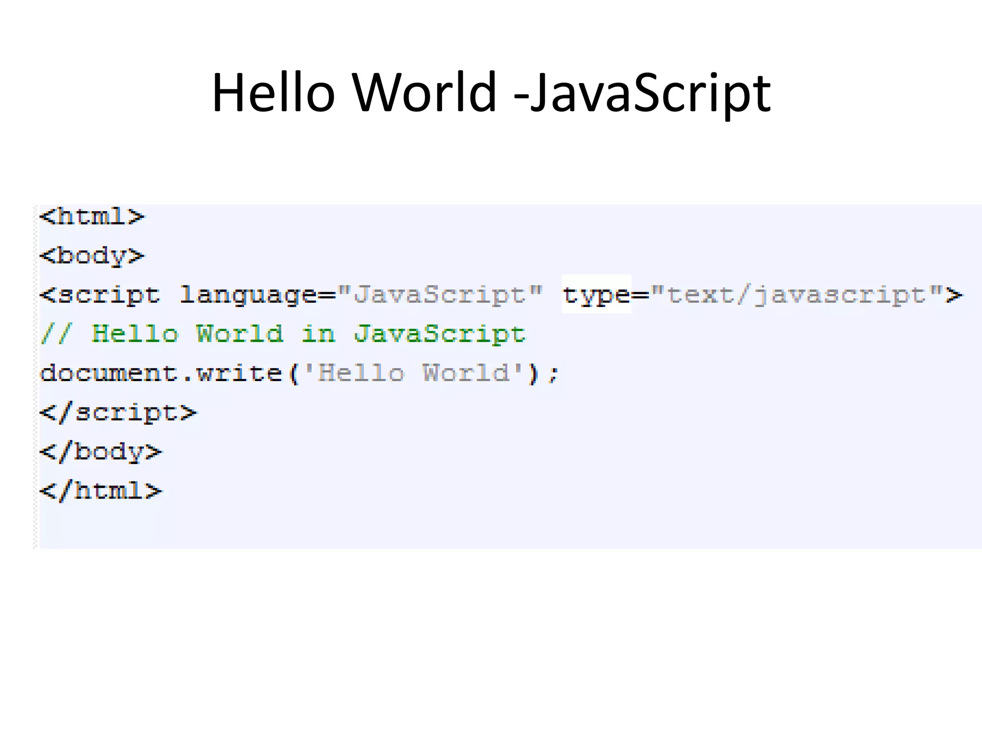
Task: Click the "JavaScript" string value
Action: click(440, 295)
